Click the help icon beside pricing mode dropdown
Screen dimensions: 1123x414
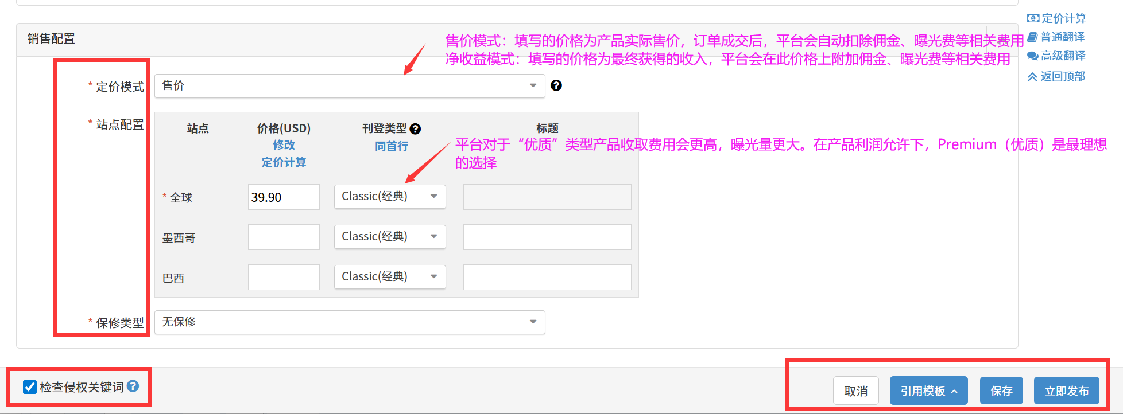pyautogui.click(x=556, y=85)
